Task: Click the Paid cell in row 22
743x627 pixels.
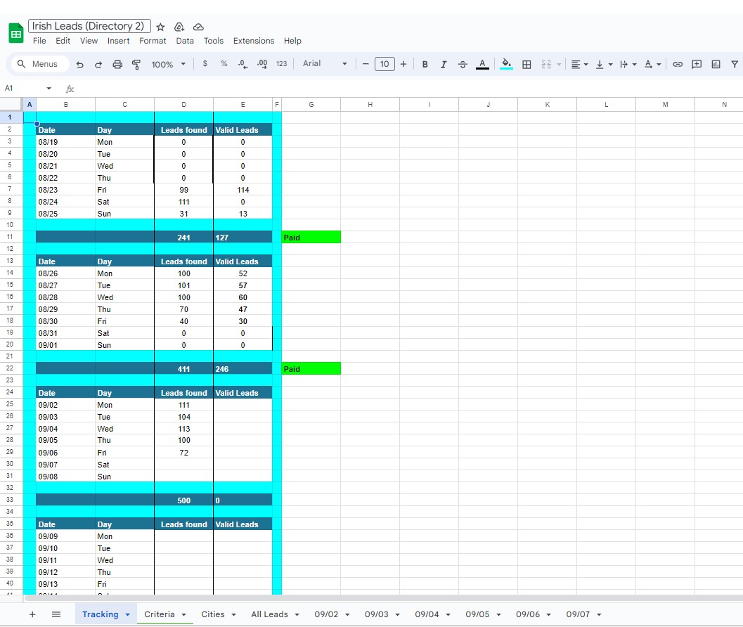Action: point(311,369)
